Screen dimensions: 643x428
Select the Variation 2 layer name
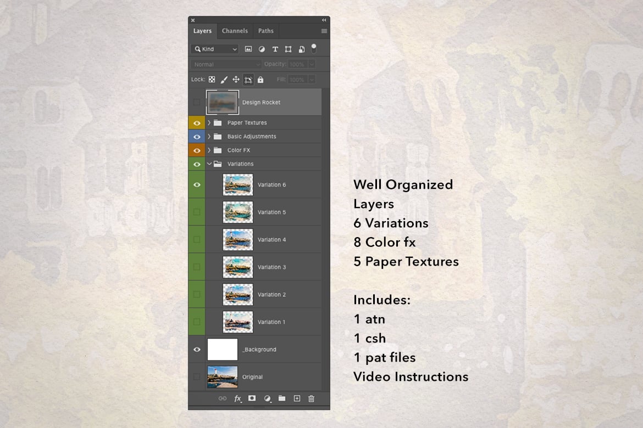(x=271, y=295)
